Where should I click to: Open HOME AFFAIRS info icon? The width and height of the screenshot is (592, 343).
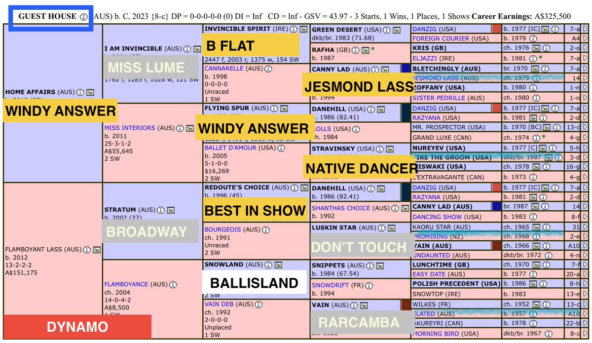coord(81,92)
